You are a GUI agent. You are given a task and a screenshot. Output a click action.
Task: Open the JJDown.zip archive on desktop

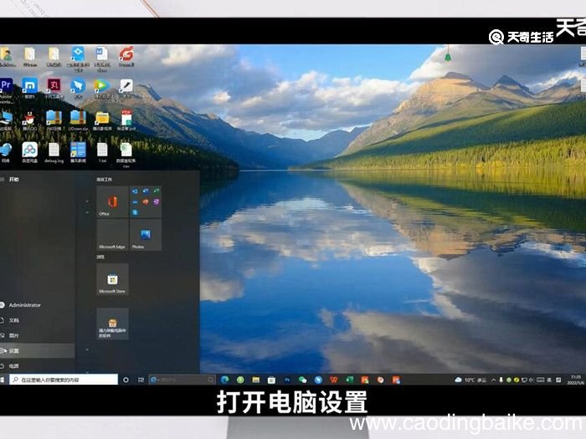[78, 120]
